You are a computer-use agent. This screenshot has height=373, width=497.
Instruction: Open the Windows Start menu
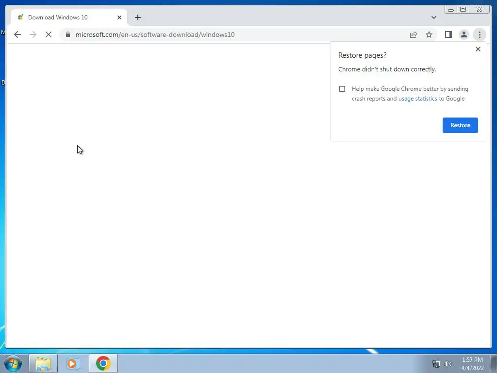tap(13, 363)
